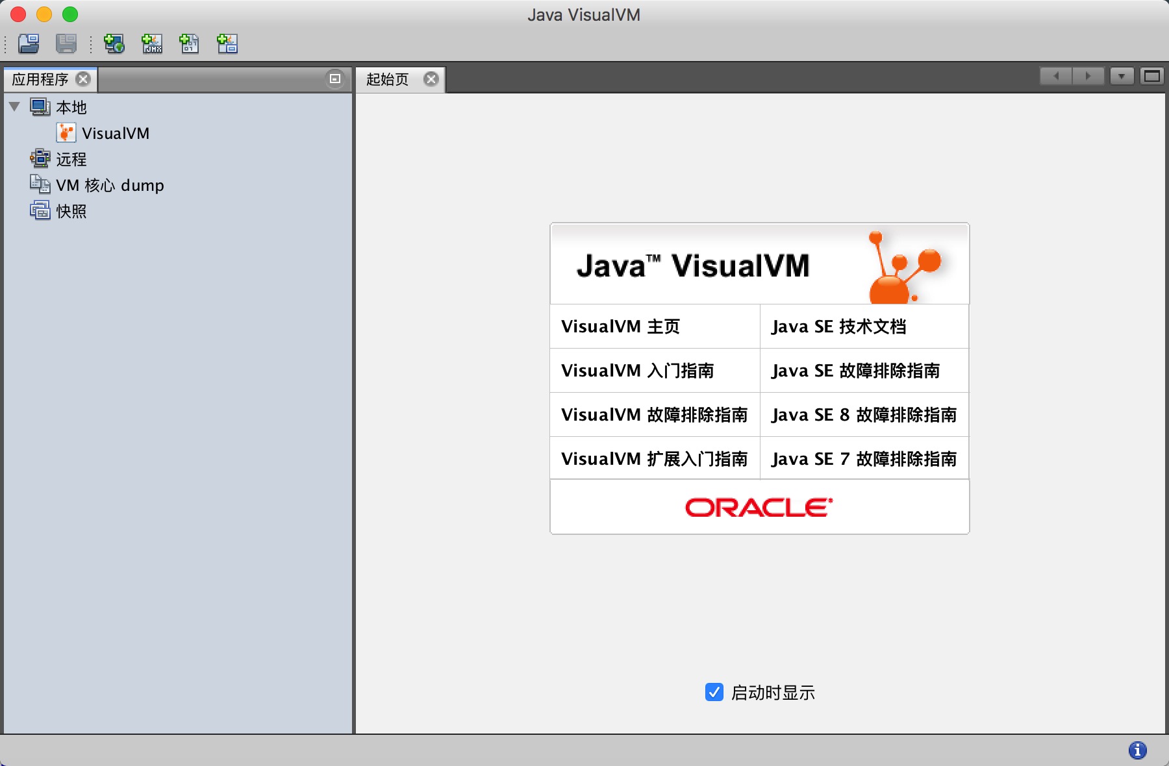Click the snapshots icon beside 快照

(x=40, y=210)
